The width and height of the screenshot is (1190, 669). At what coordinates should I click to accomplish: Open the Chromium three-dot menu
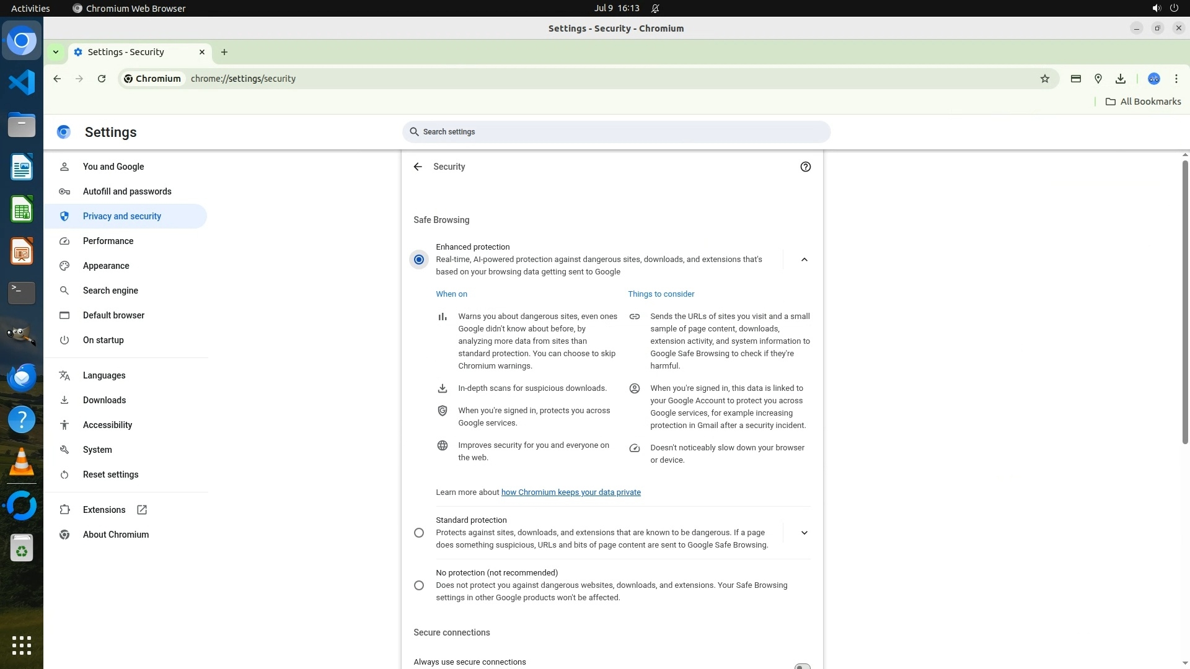point(1176,79)
